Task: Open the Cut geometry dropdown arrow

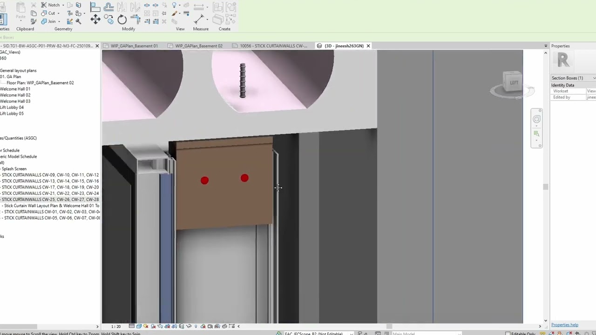Action: click(x=58, y=13)
